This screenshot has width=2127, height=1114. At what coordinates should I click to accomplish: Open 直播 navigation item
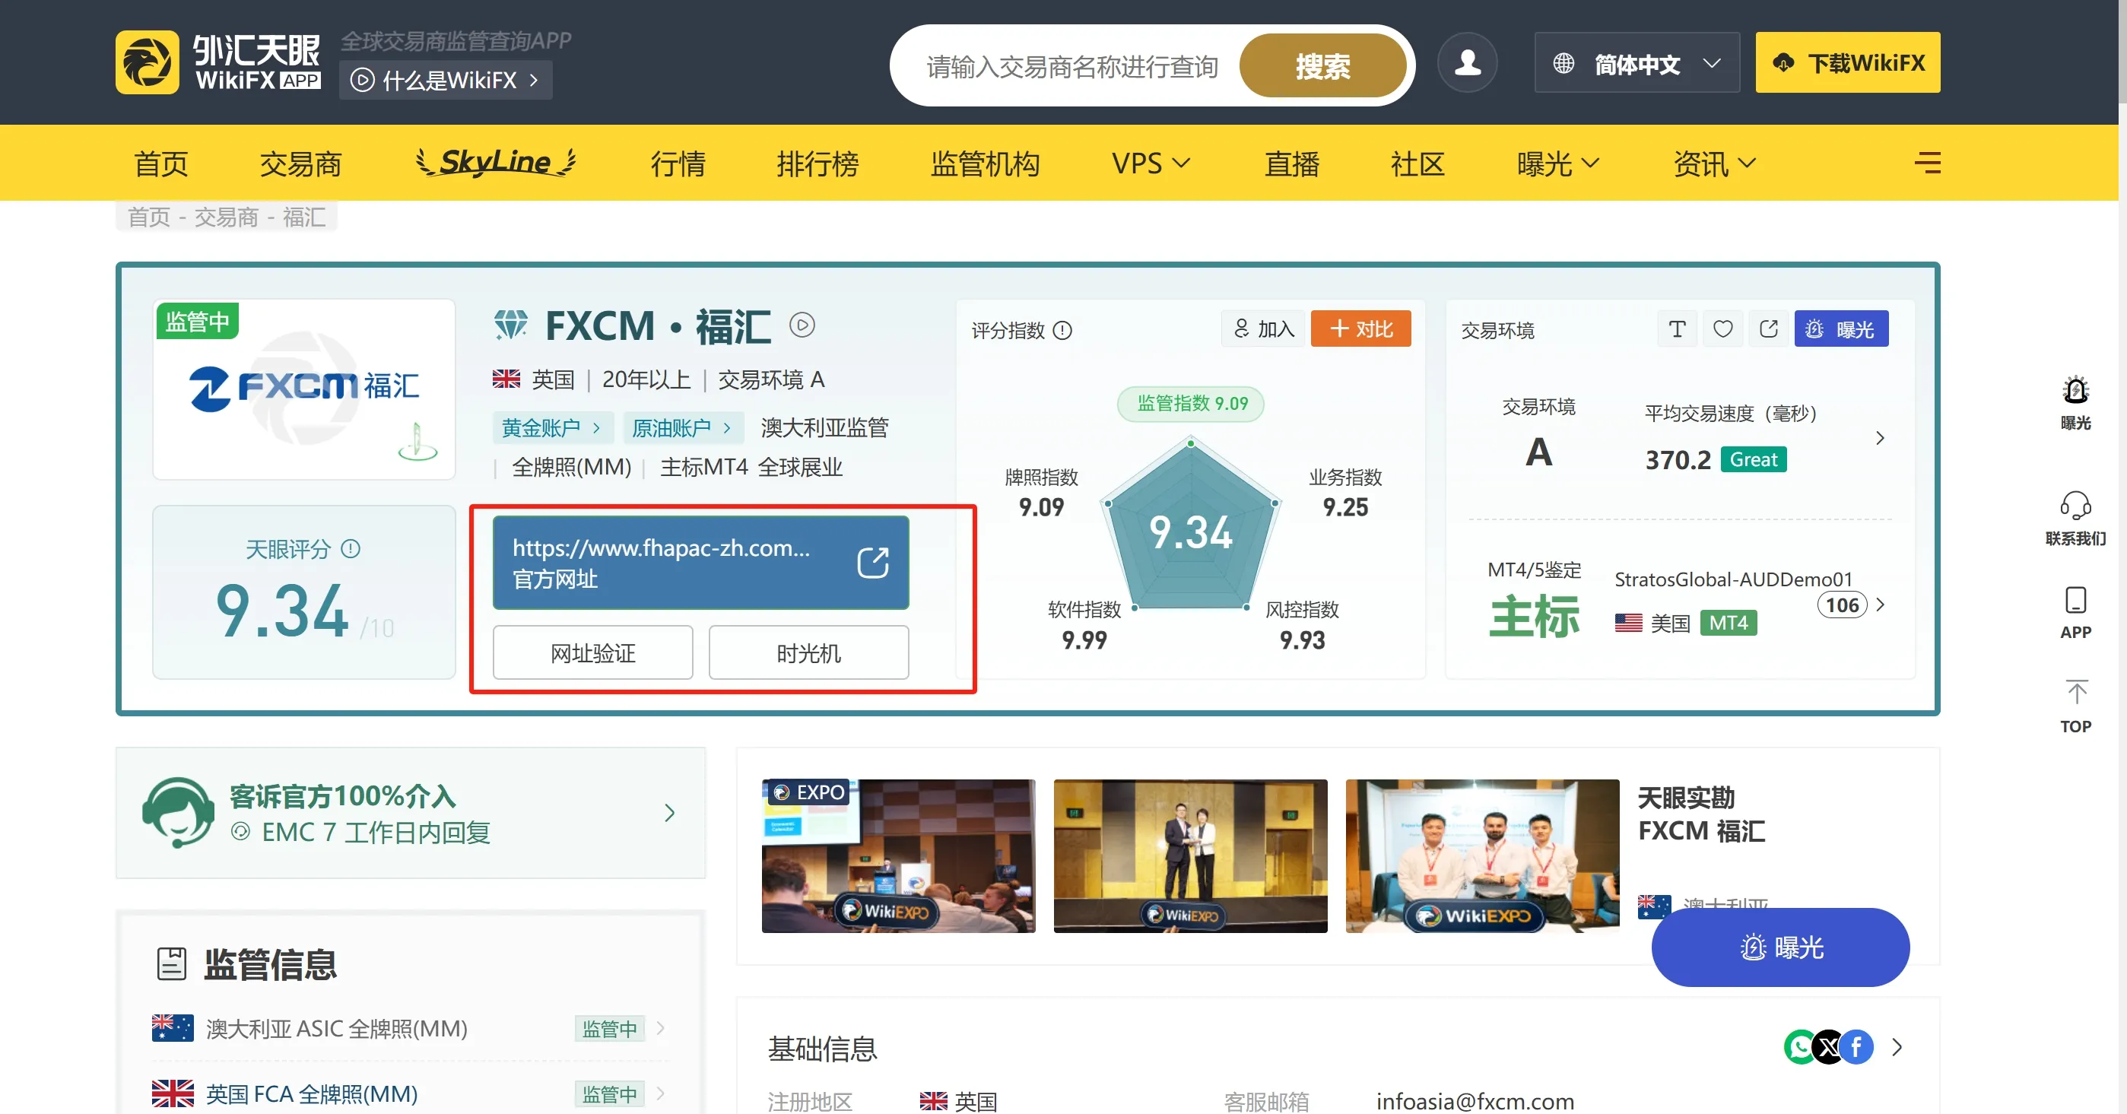pos(1291,163)
